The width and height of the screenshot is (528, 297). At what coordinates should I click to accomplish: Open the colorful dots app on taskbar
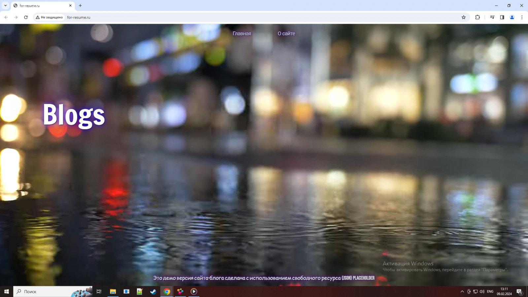click(180, 291)
